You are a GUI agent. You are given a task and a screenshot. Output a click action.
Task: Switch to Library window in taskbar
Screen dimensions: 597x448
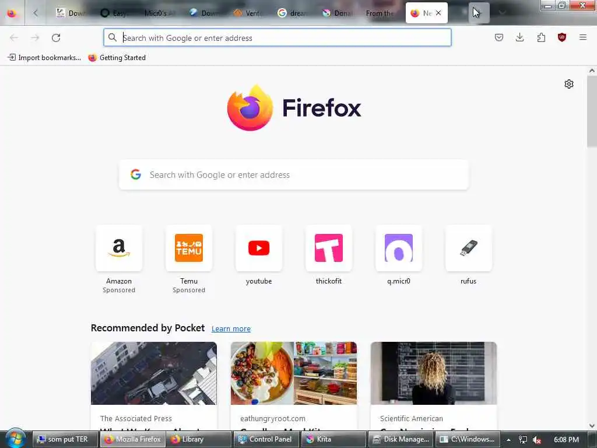(198, 439)
